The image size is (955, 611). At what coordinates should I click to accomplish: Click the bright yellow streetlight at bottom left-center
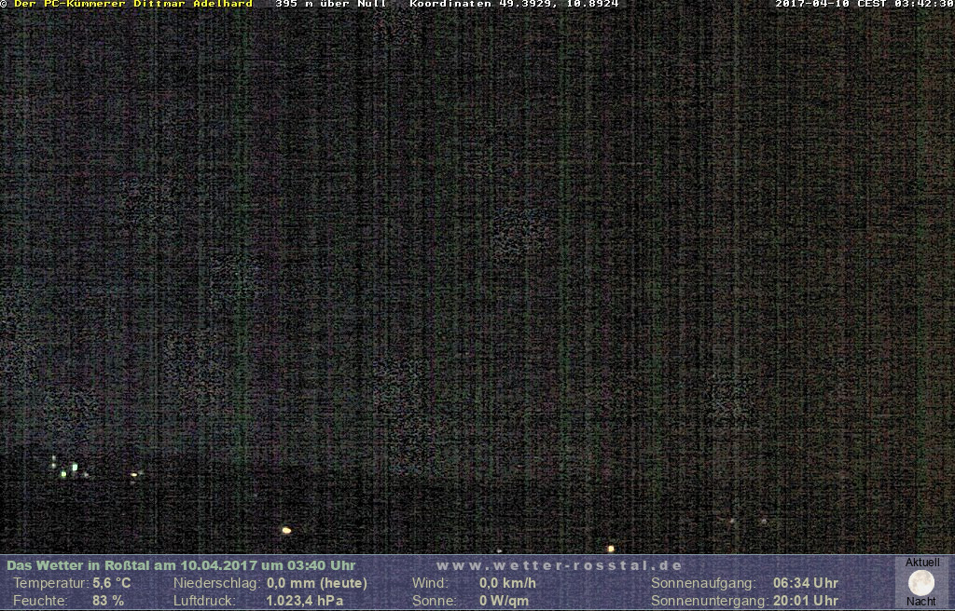click(x=286, y=530)
